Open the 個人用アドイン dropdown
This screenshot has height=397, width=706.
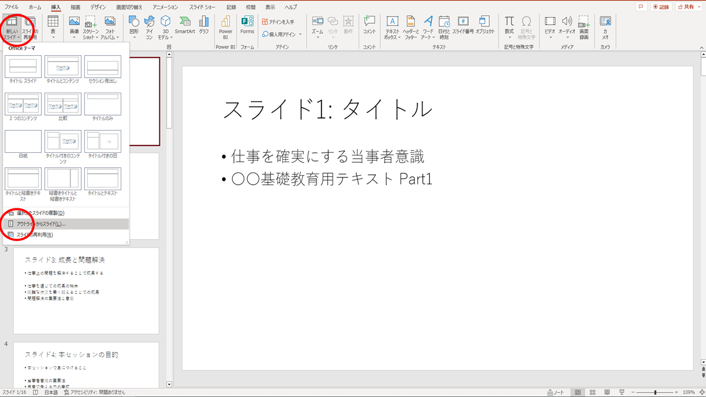point(282,34)
